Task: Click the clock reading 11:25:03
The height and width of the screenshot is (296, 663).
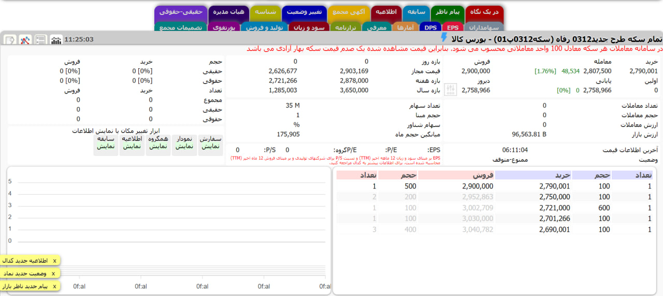Action: tap(79, 39)
